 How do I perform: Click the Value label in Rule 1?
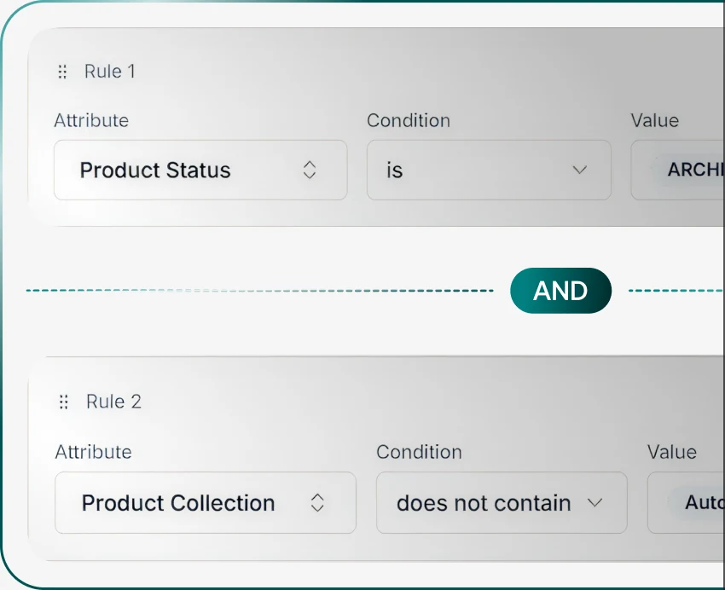tap(655, 120)
